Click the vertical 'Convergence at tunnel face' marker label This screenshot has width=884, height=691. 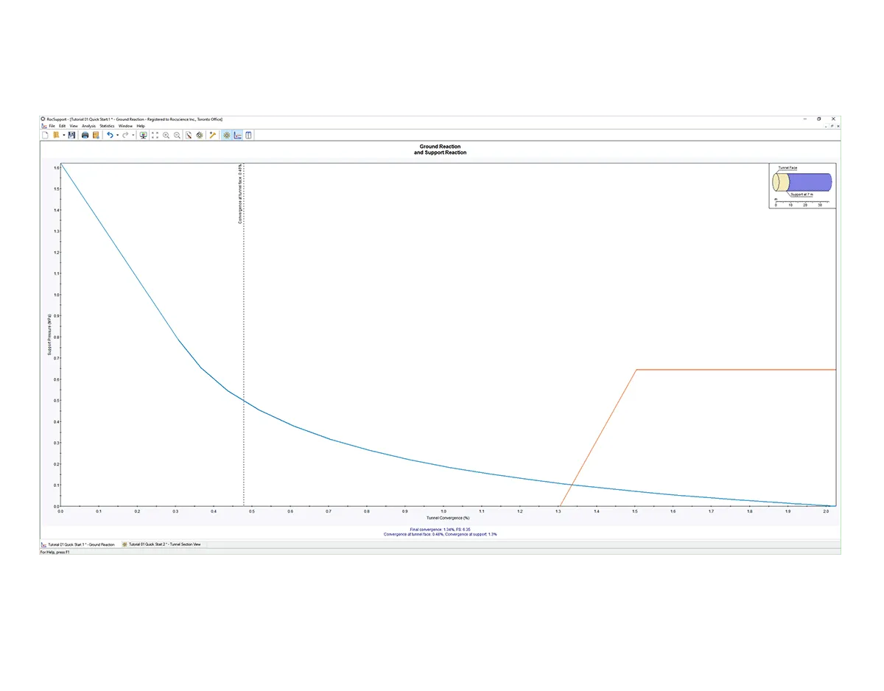point(240,194)
